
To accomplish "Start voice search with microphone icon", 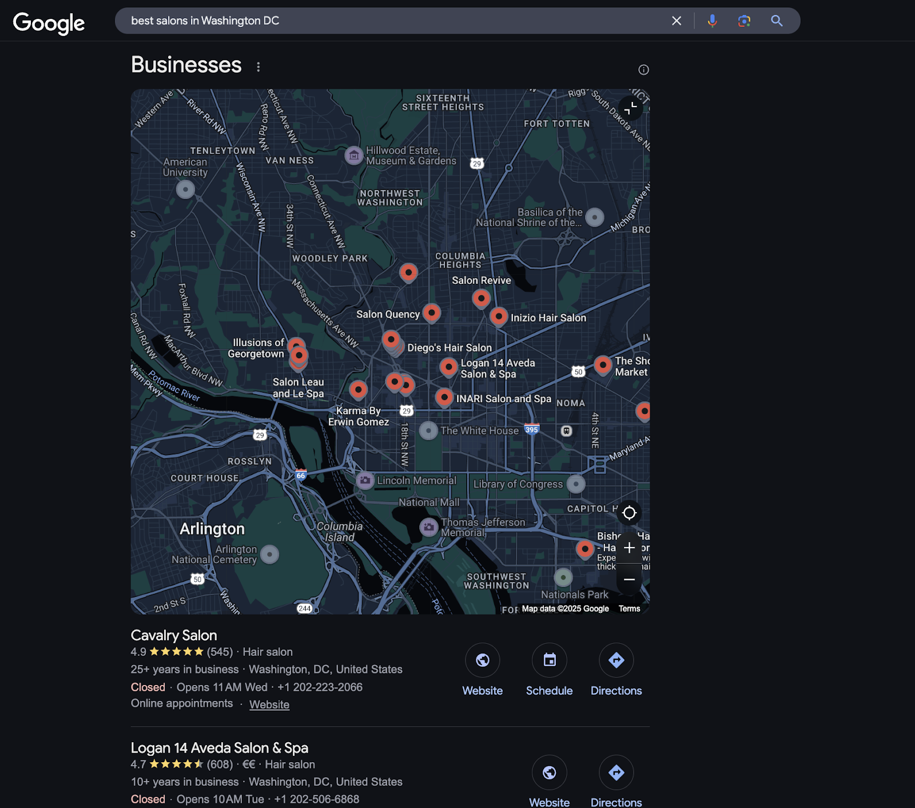I will coord(712,21).
